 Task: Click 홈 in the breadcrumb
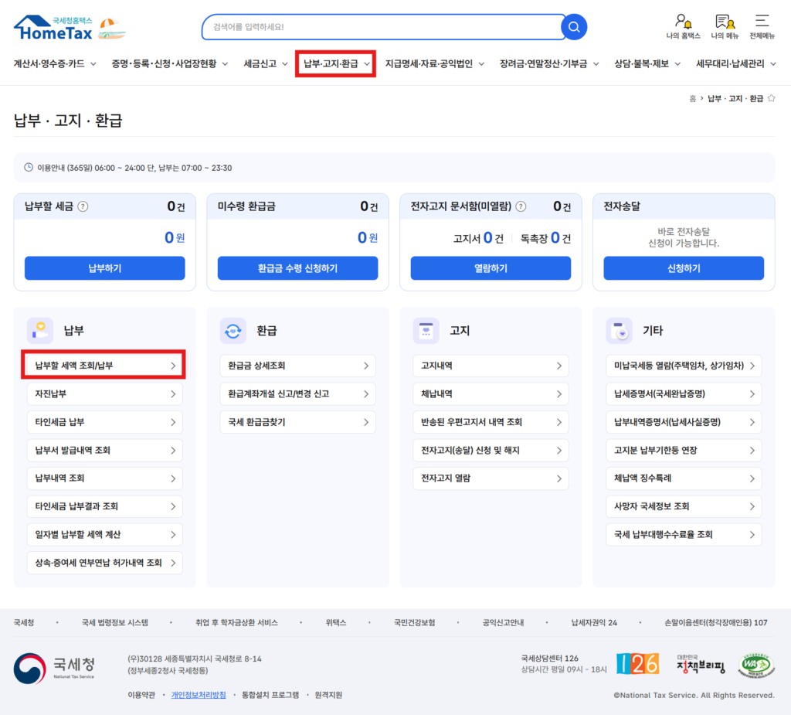[x=693, y=98]
